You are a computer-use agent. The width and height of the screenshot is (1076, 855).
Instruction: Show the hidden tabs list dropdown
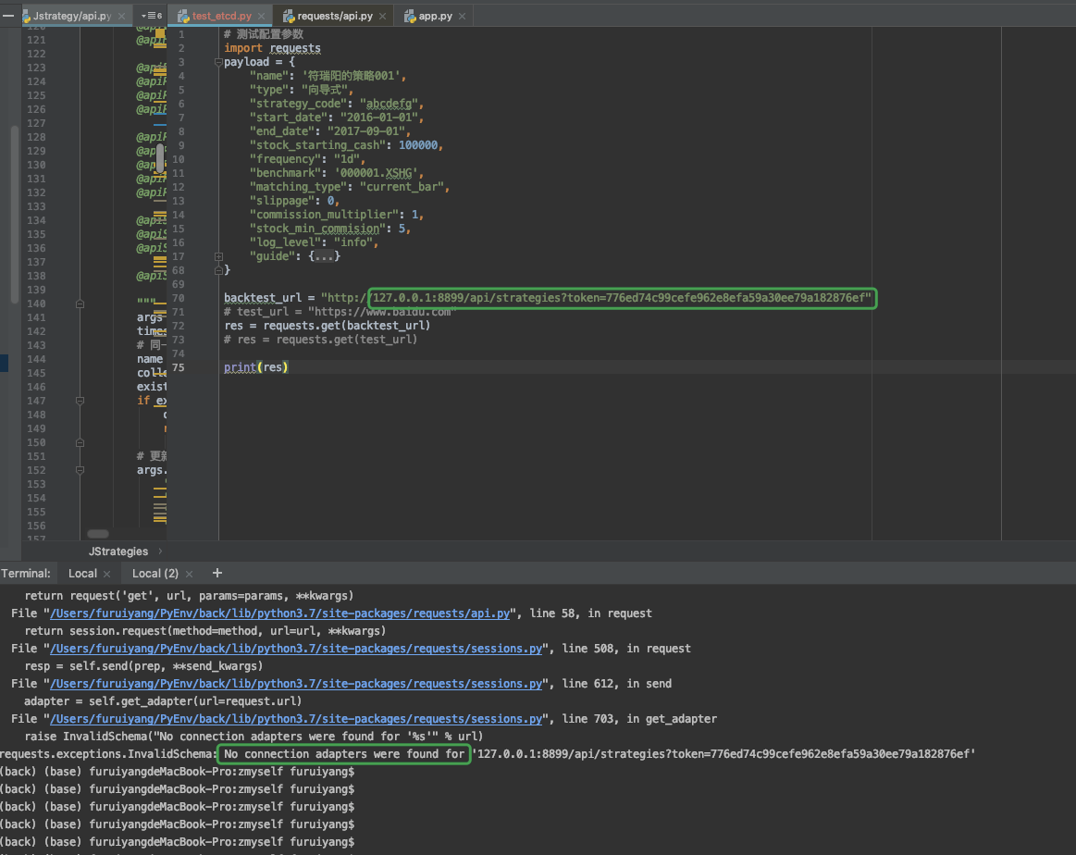151,16
